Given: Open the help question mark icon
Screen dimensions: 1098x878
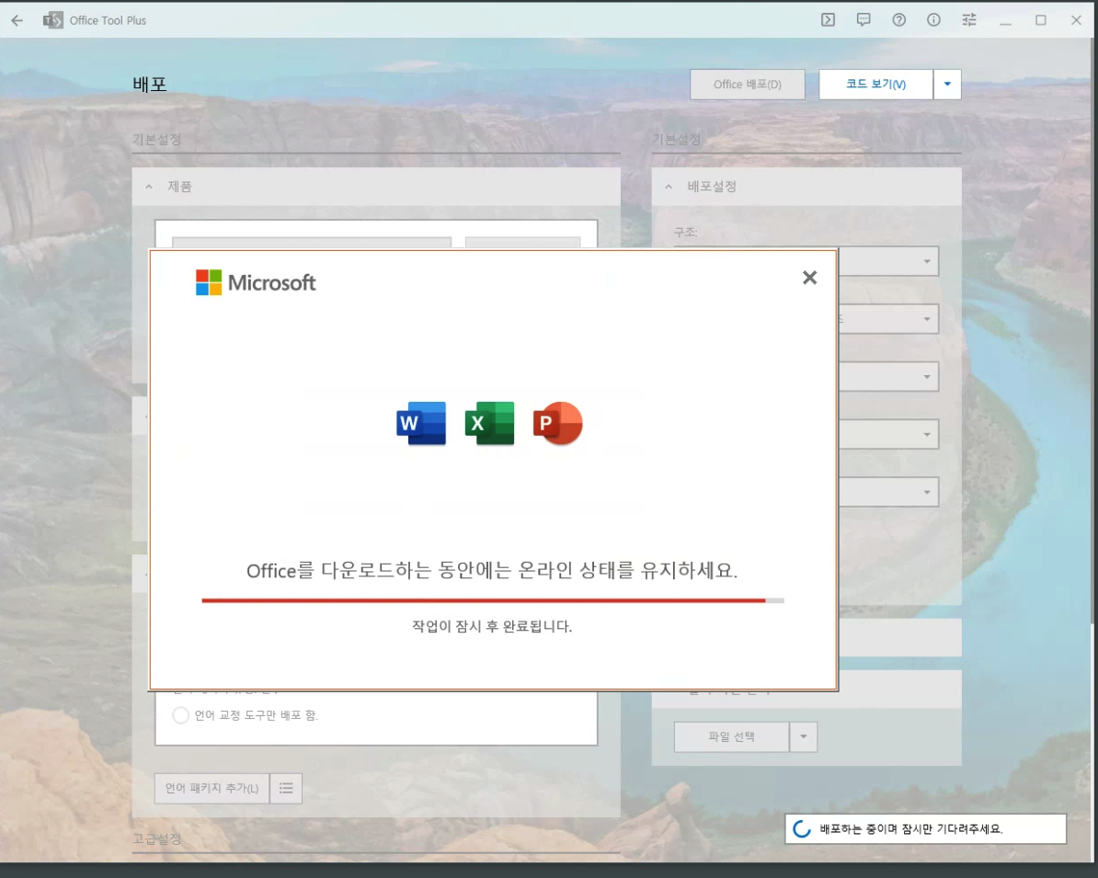Looking at the screenshot, I should (x=899, y=19).
